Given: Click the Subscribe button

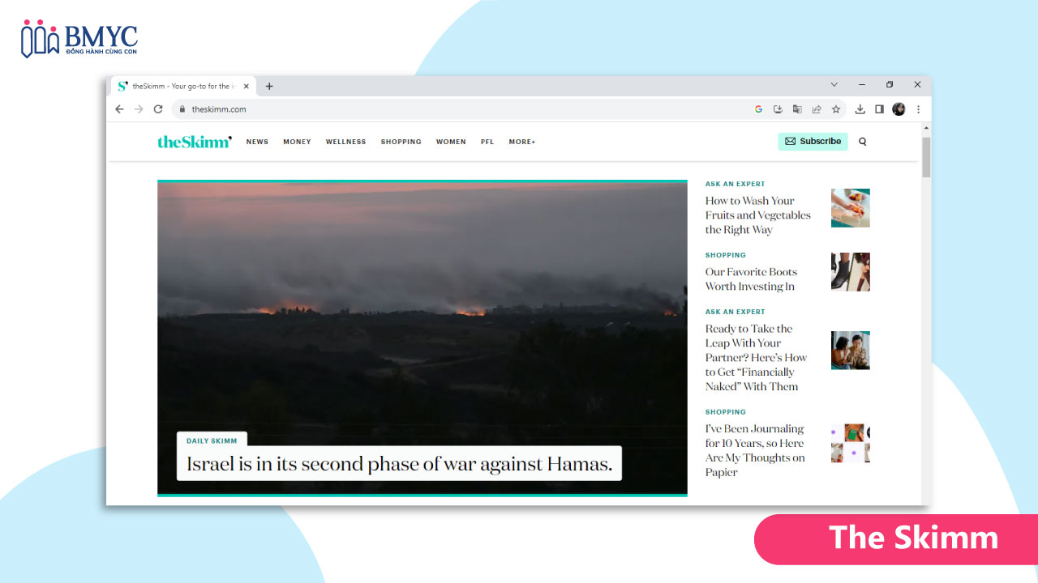Looking at the screenshot, I should coord(813,142).
